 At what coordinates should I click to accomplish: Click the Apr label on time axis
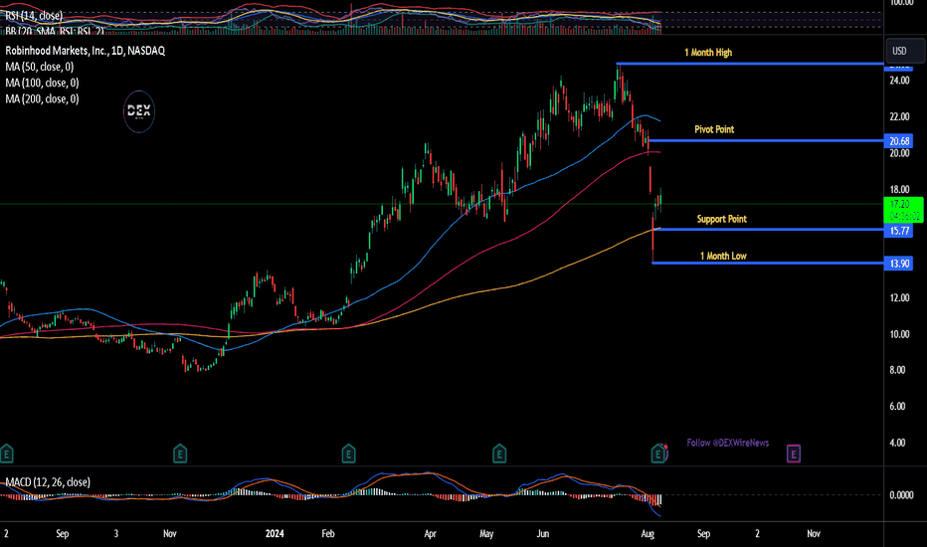coord(430,533)
